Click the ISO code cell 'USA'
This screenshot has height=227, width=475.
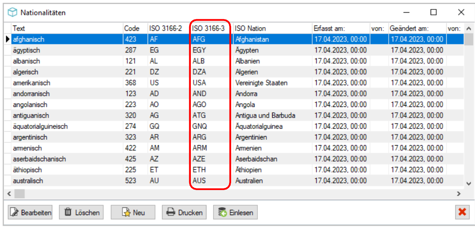point(211,83)
